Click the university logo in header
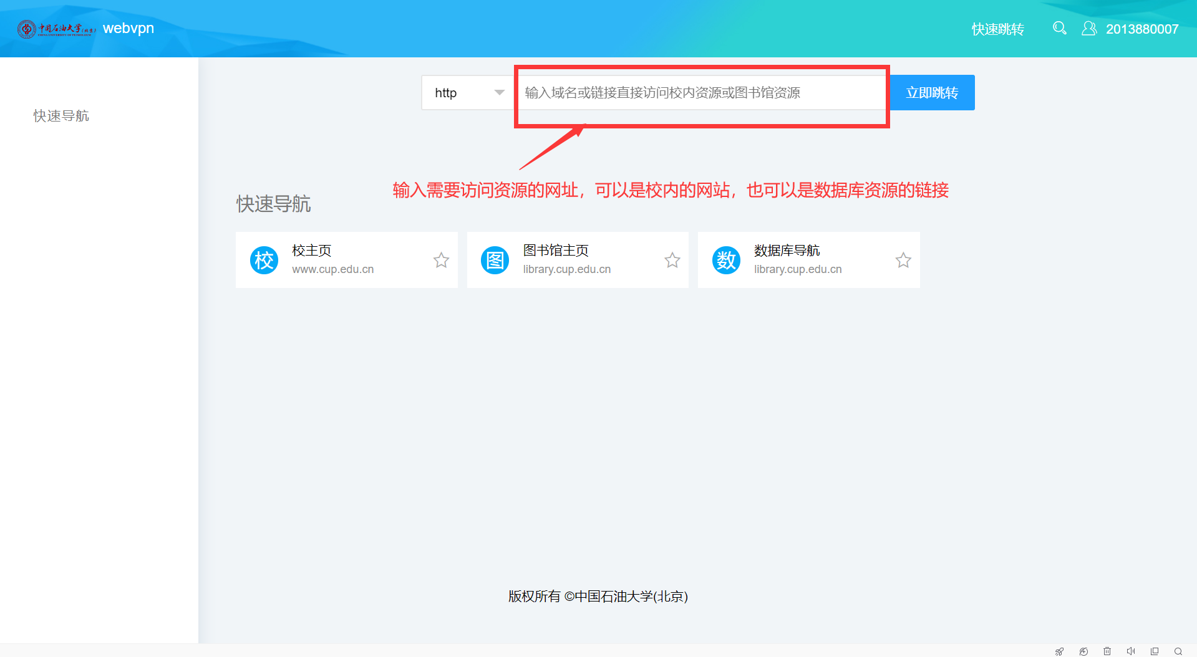The height and width of the screenshot is (657, 1197). click(x=56, y=29)
